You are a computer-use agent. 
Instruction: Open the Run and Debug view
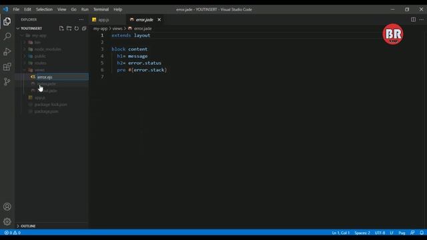click(7, 52)
